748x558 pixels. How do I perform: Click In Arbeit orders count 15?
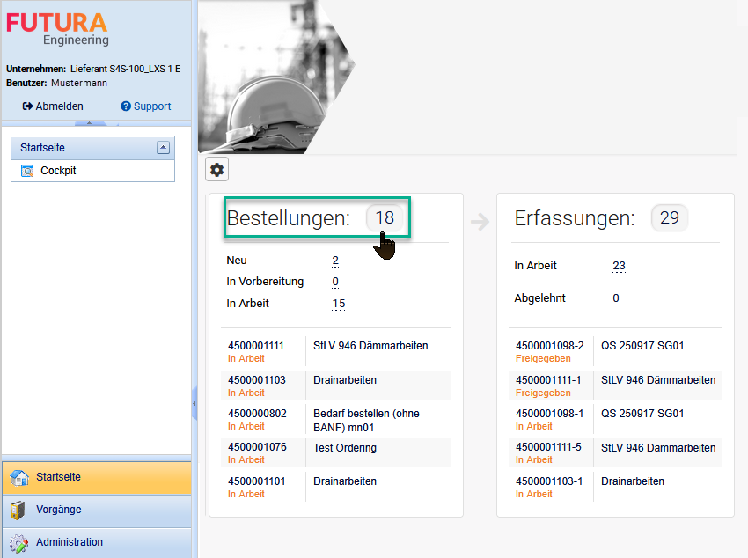click(338, 304)
